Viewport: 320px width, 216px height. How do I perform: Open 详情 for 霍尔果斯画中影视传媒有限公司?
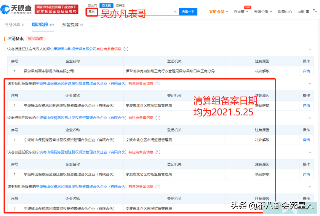coord(306,71)
